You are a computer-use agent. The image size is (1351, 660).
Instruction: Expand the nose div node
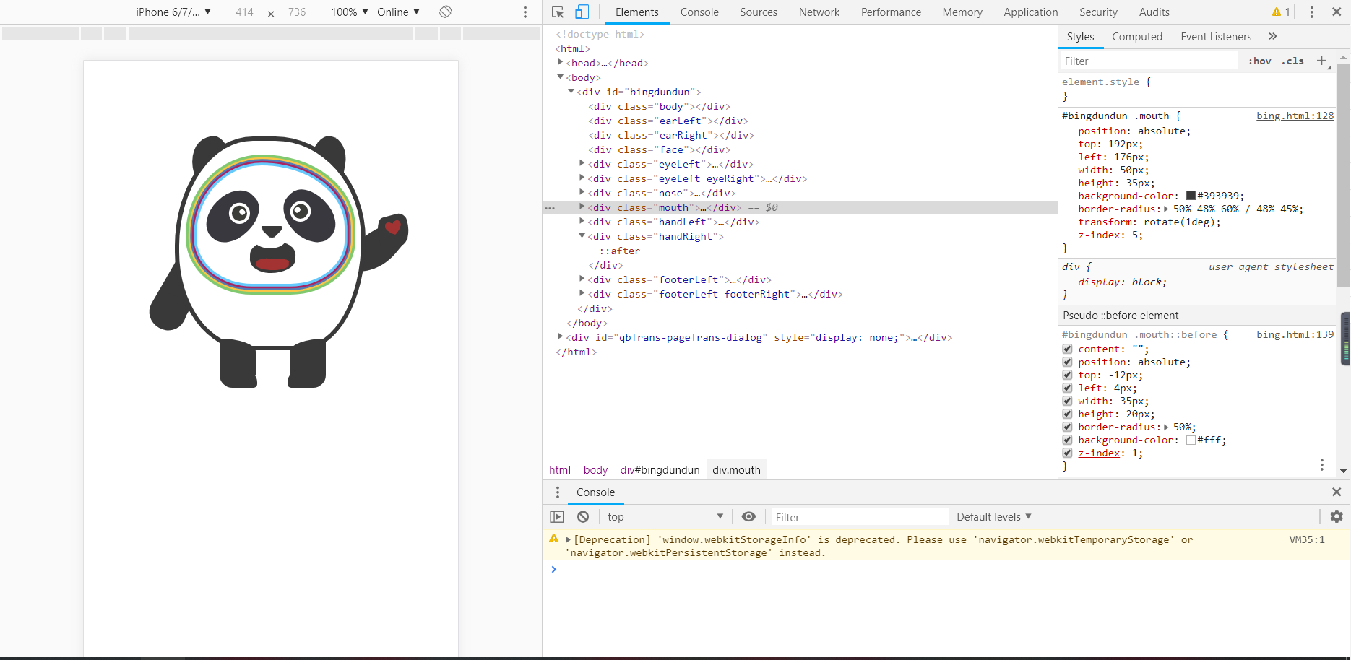click(582, 193)
